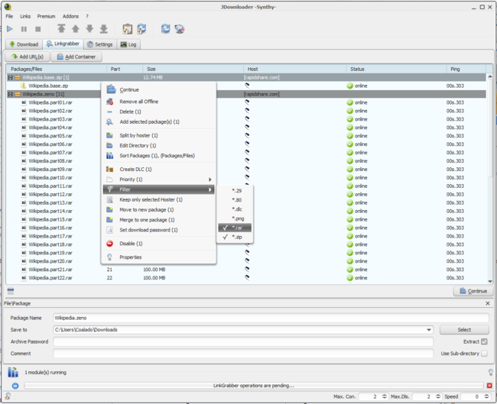This screenshot has width=497, height=404.
Task: Adjust the Max.Dls. spinner
Action: tap(438, 396)
